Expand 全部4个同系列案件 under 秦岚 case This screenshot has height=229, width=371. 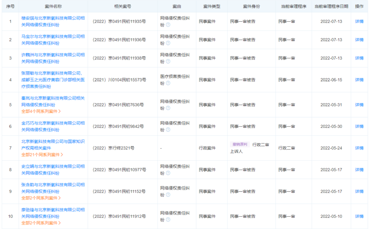41,111
